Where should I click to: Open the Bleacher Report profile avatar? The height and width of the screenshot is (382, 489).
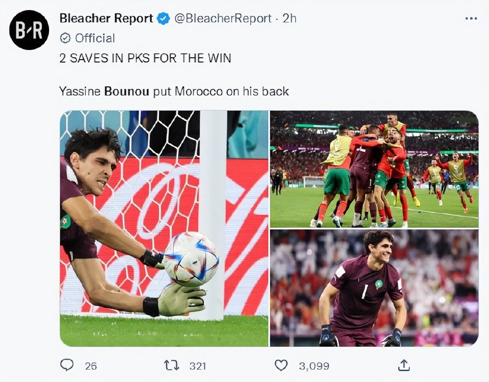tap(29, 30)
